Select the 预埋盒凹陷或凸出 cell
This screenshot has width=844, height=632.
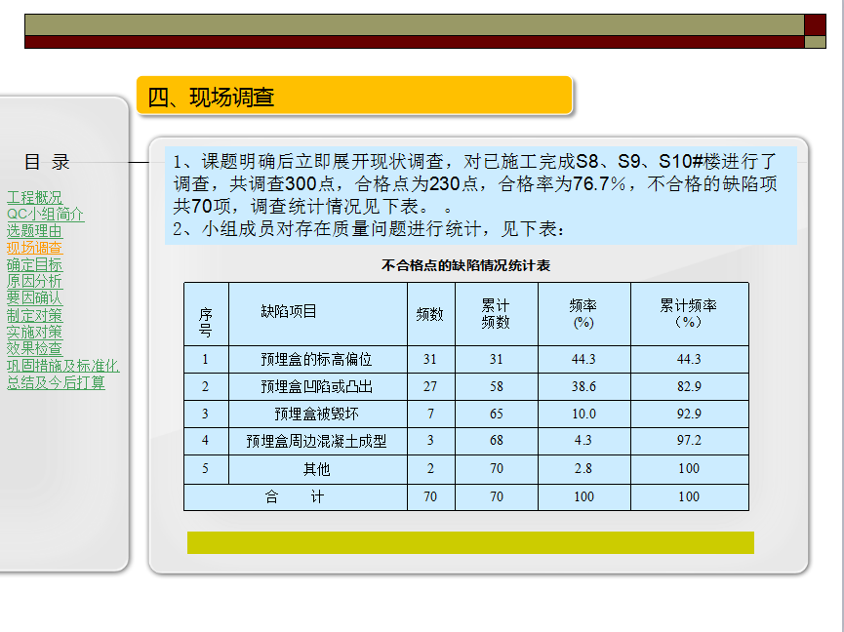pyautogui.click(x=316, y=387)
